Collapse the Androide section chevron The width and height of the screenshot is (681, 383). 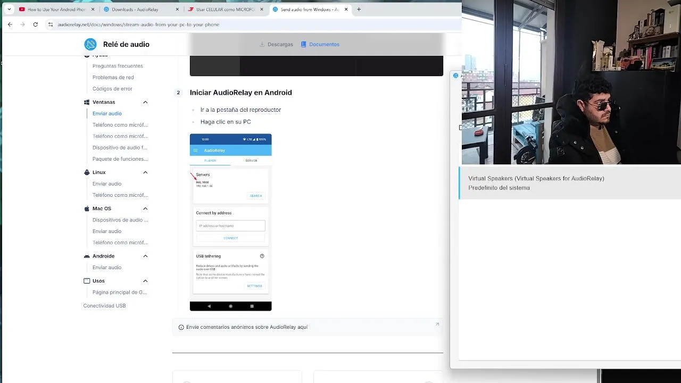point(145,256)
